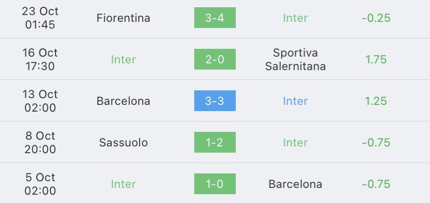
Task: Open the 1-0 Inter vs Barcelona score
Action: [x=214, y=183]
